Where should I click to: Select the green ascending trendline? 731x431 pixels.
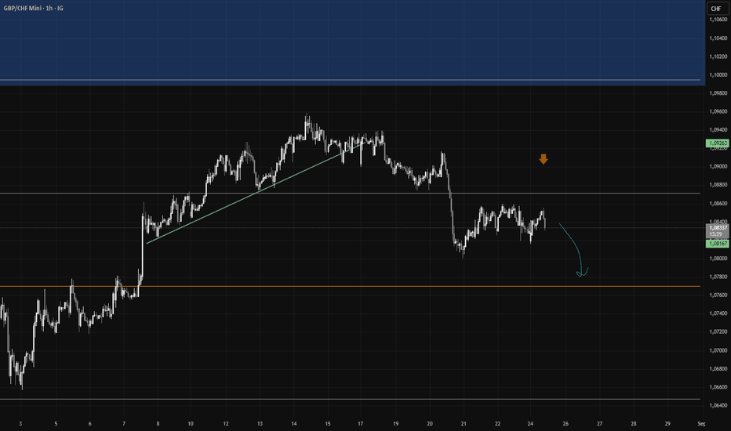click(254, 193)
